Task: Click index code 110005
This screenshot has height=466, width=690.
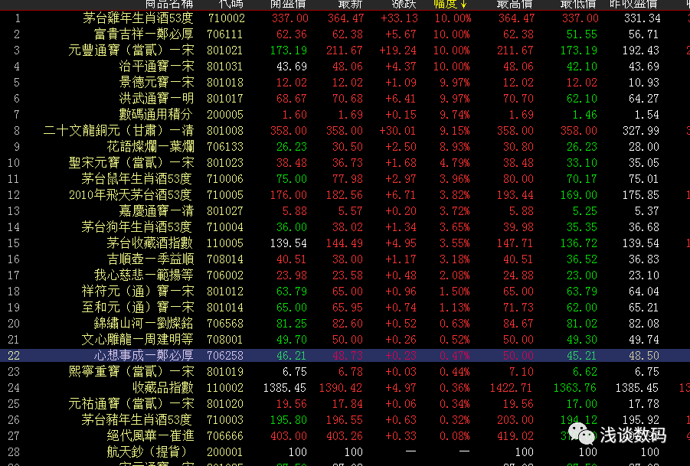Action: 225,243
